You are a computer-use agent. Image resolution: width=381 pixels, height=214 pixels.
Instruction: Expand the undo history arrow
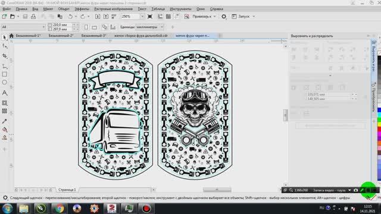click(x=76, y=17)
